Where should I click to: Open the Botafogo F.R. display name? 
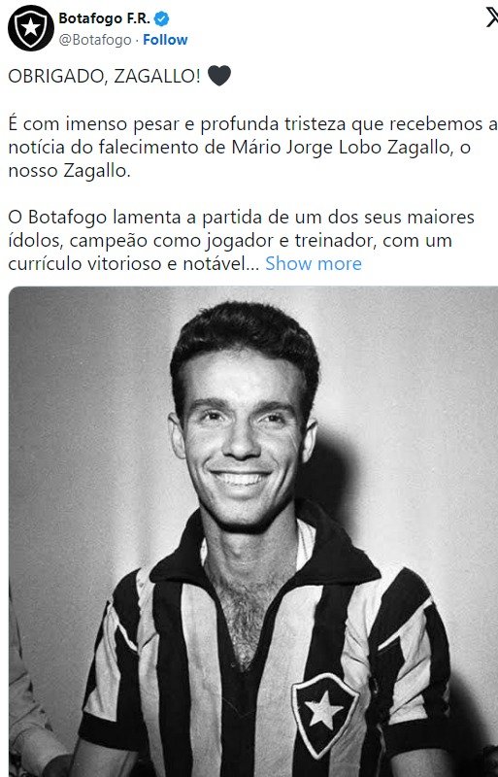(x=104, y=18)
